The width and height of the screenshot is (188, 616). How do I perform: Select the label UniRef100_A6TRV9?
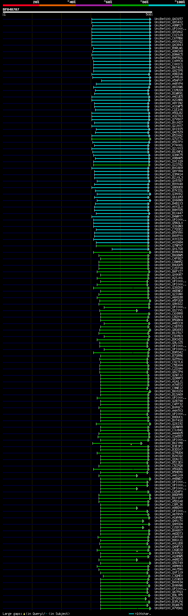(169, 514)
